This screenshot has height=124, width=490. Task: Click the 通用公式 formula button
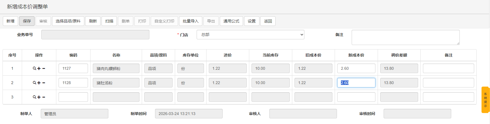point(231,21)
